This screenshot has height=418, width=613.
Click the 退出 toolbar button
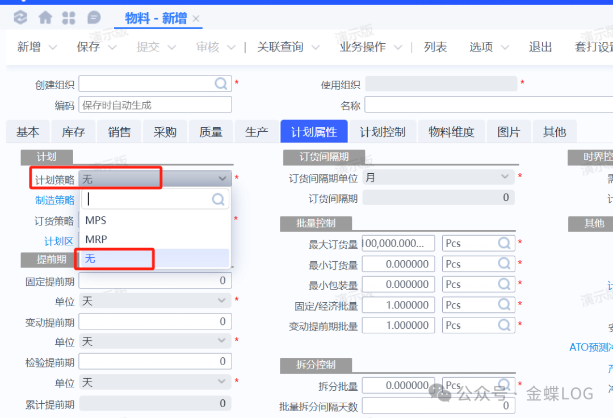pos(540,47)
